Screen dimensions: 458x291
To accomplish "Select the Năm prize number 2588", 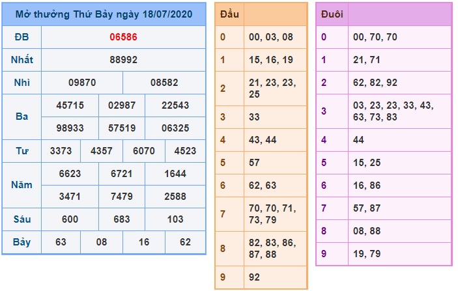I will click(175, 197).
